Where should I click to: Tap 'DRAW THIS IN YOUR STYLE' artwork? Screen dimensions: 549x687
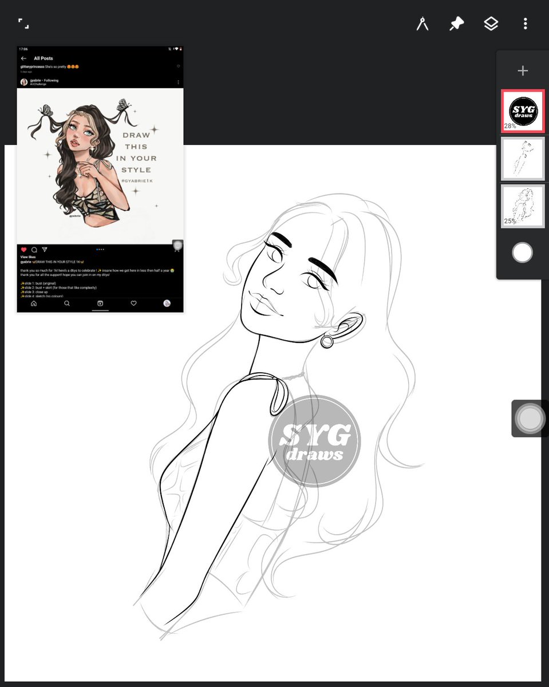pos(100,166)
